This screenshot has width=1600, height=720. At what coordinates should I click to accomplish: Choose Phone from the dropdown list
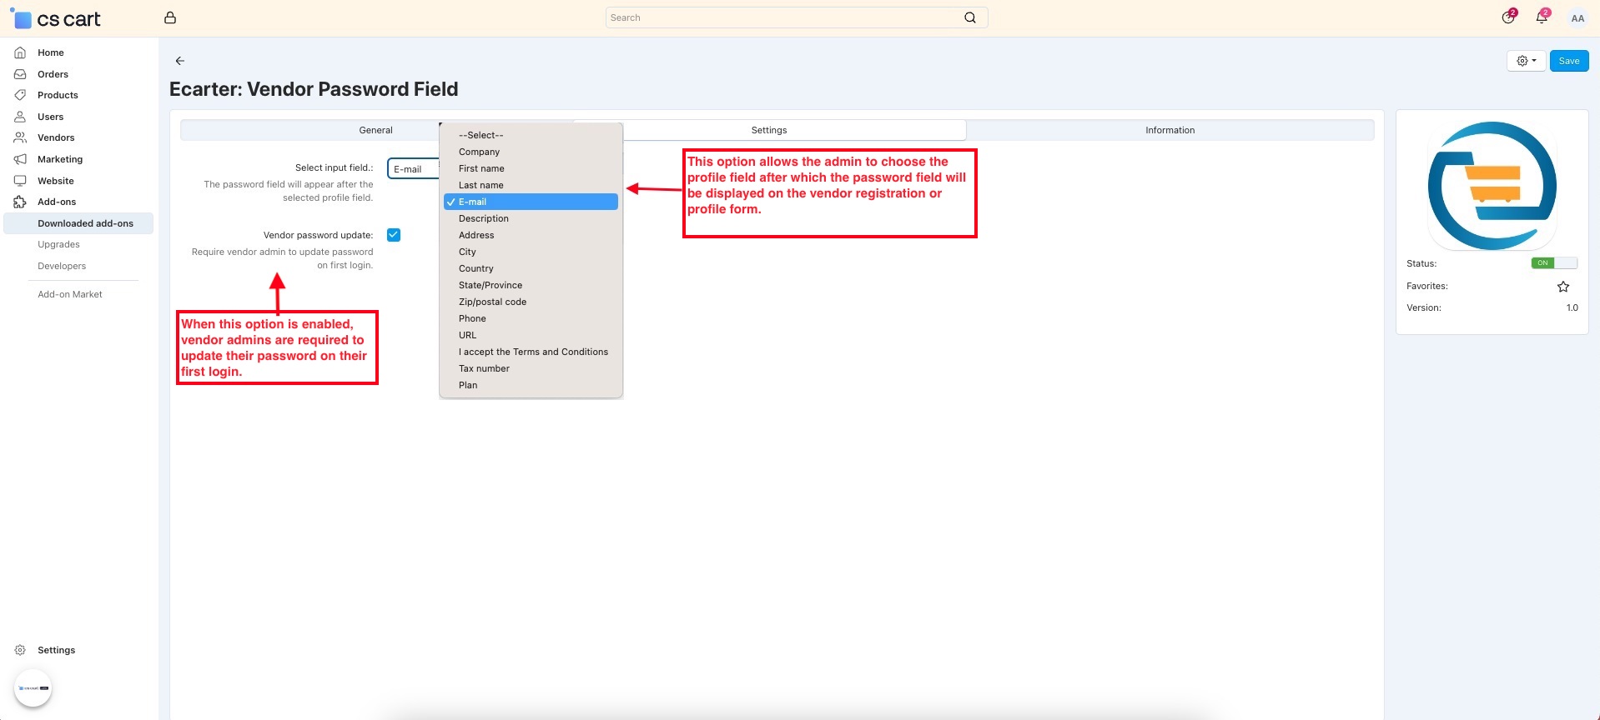click(472, 318)
